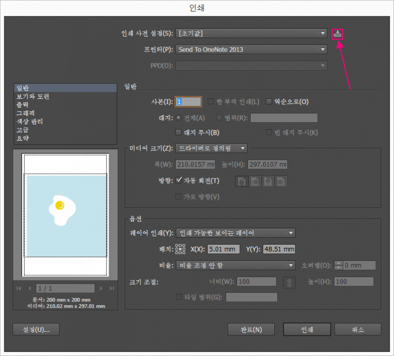The height and width of the screenshot is (356, 394).
Task: Click the constrain proportions link icon
Action: [x=287, y=282]
